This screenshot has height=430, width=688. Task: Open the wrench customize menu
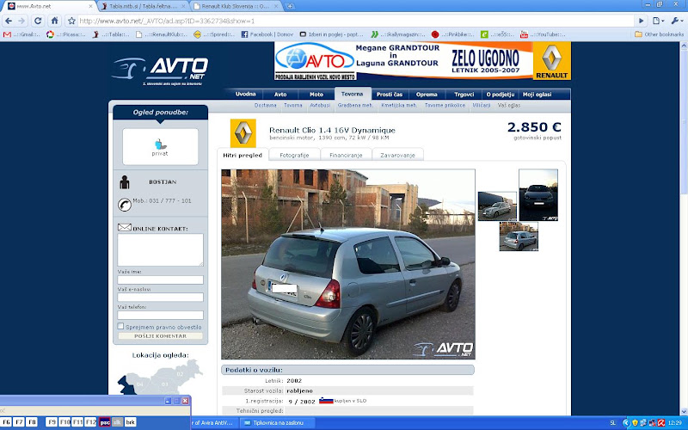click(x=677, y=21)
